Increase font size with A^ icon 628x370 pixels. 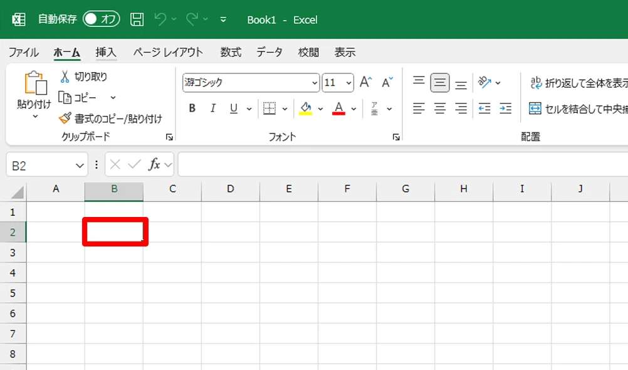[365, 82]
